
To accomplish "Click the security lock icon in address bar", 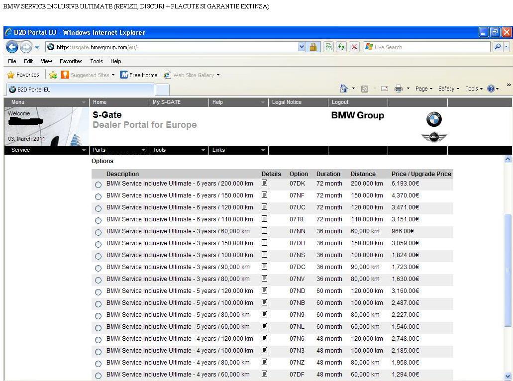I will point(313,47).
